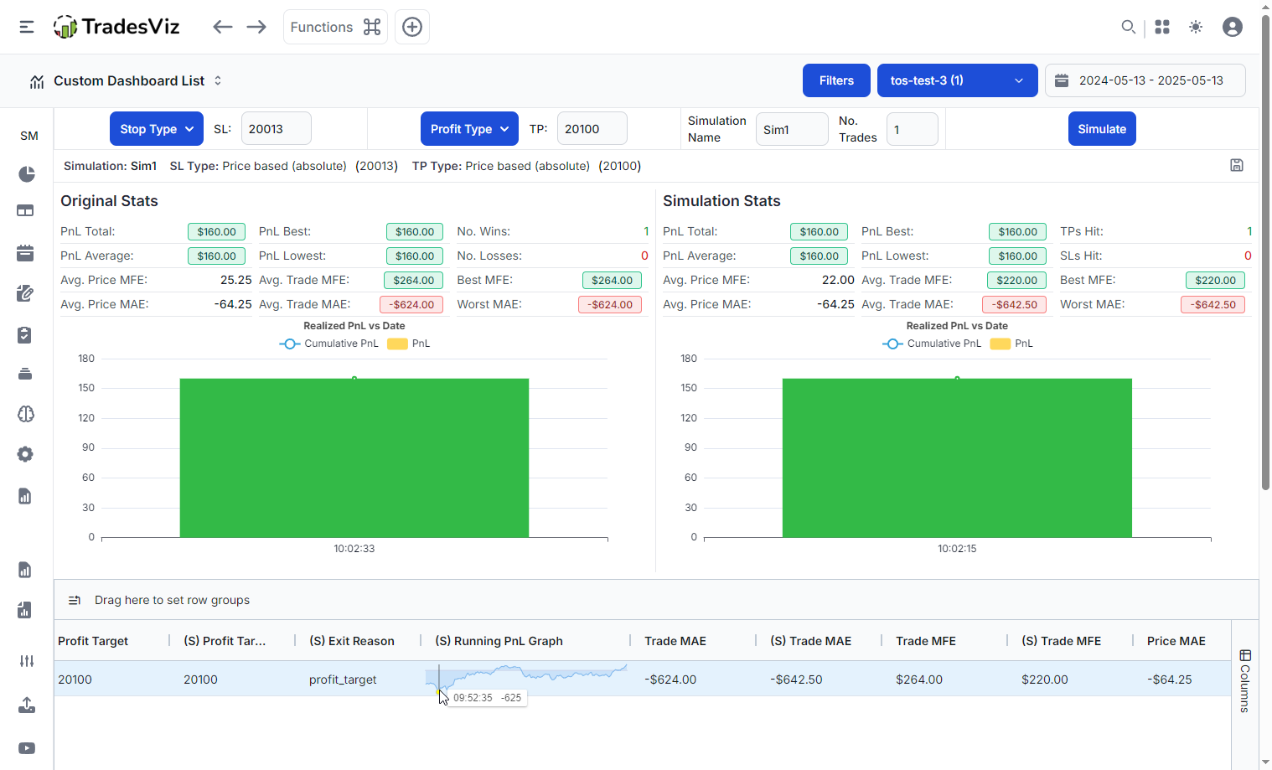The width and height of the screenshot is (1272, 770).
Task: Click the user account avatar icon
Action: (1232, 27)
